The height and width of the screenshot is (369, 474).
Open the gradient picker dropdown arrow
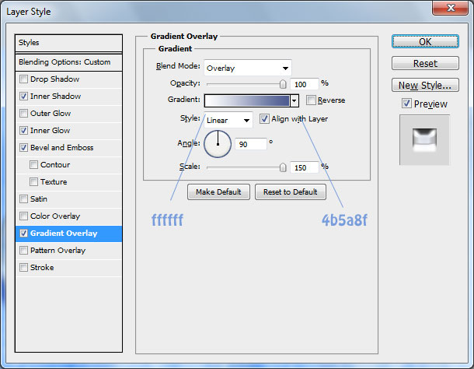click(x=295, y=101)
